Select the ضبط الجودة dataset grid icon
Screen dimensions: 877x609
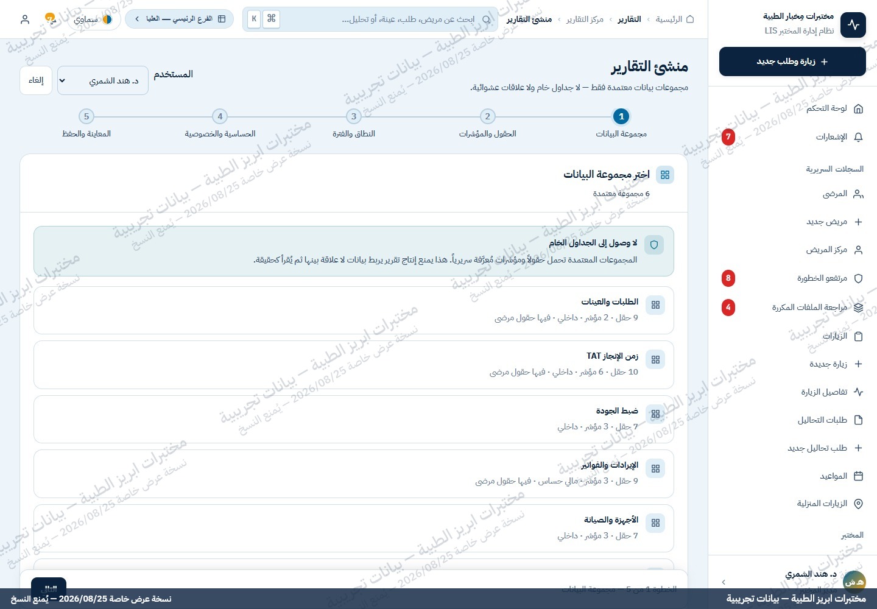coord(655,414)
